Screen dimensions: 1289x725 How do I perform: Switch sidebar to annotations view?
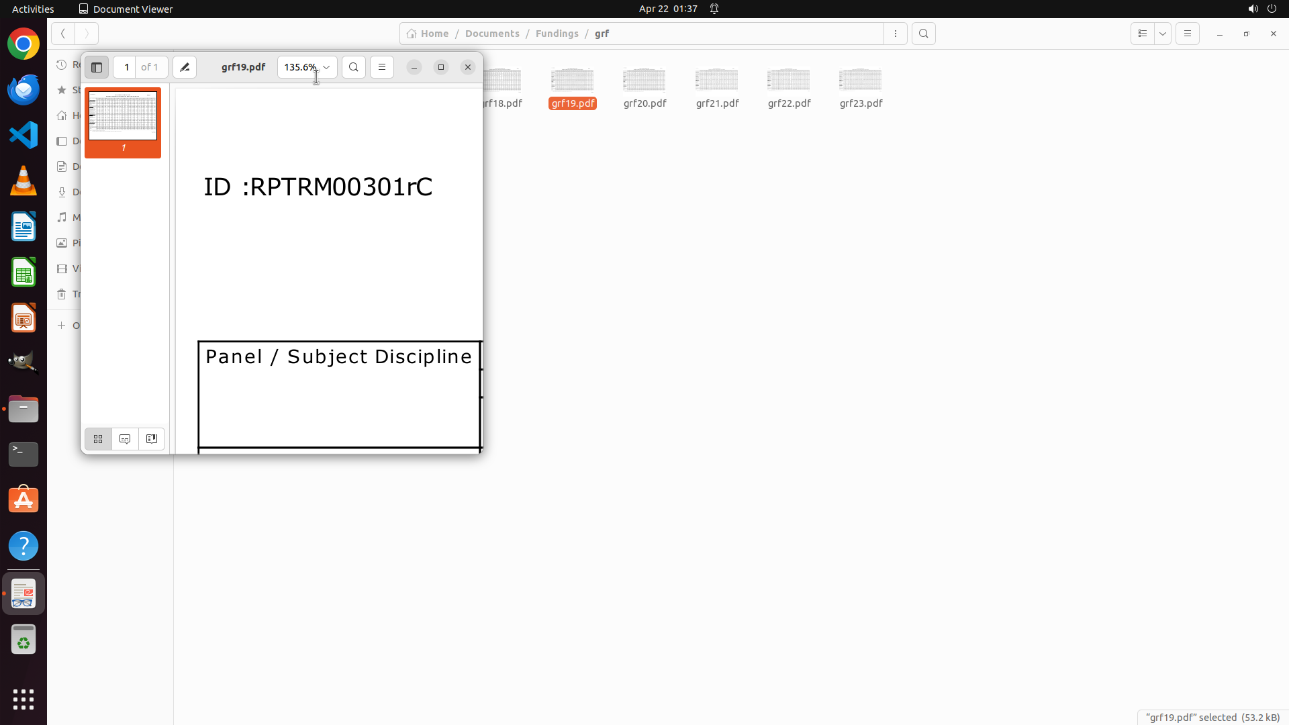[x=125, y=439]
